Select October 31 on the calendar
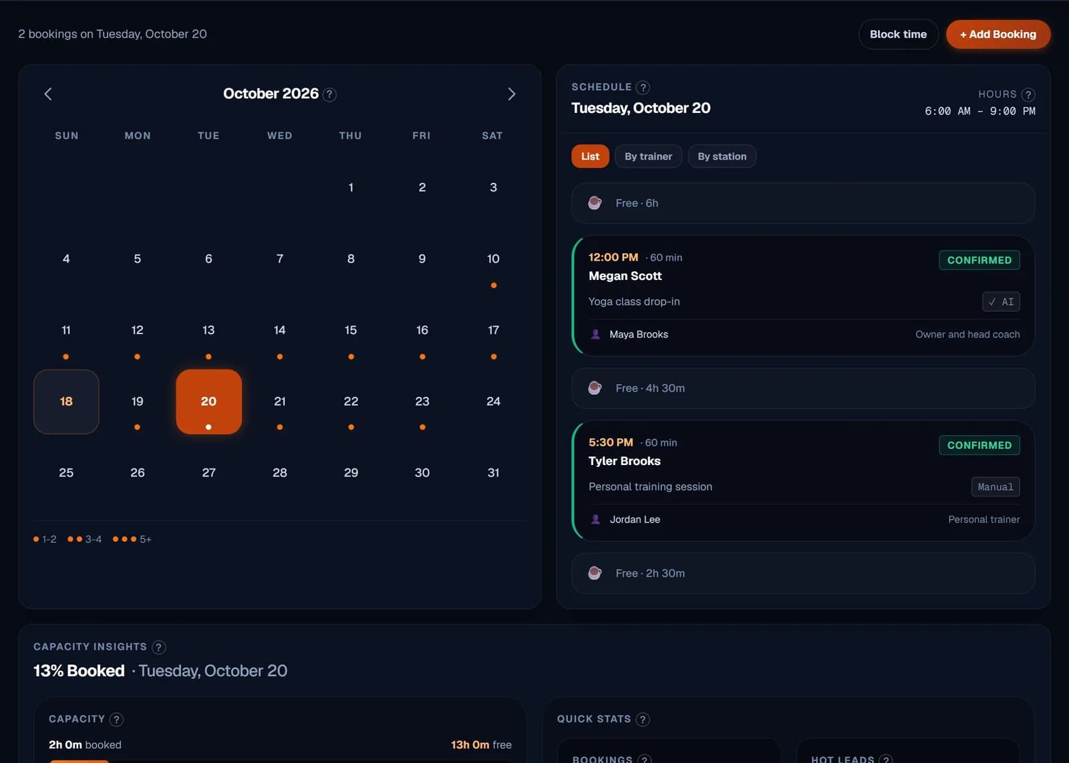This screenshot has width=1069, height=763. pyautogui.click(x=493, y=473)
